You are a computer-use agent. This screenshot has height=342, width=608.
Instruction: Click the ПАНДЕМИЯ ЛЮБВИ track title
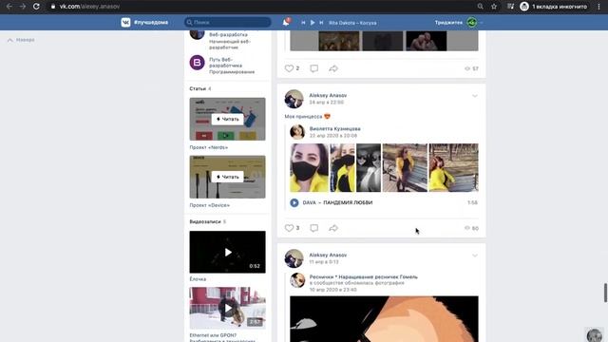[348, 202]
